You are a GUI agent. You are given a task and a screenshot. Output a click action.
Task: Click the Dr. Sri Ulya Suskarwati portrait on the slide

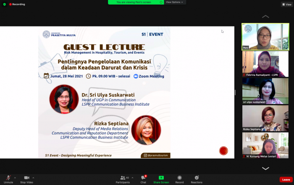point(64,99)
